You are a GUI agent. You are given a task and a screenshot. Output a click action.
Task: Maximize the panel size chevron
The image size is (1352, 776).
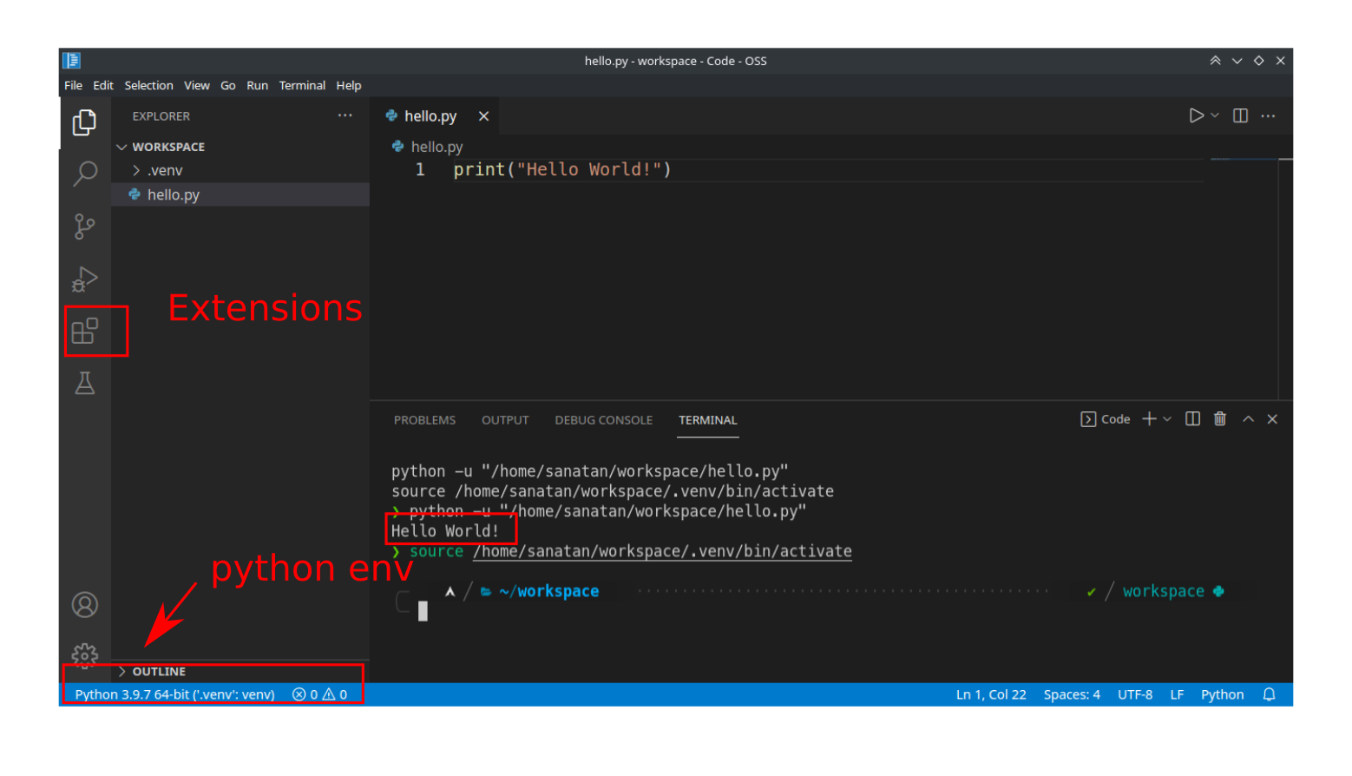pos(1248,419)
